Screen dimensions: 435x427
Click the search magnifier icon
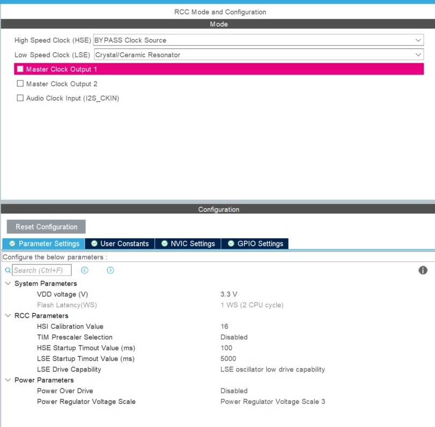click(x=8, y=270)
